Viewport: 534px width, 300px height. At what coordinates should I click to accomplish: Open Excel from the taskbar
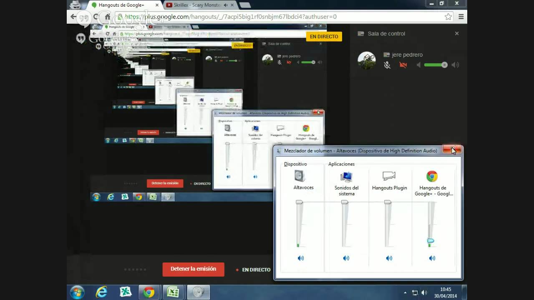point(173,292)
